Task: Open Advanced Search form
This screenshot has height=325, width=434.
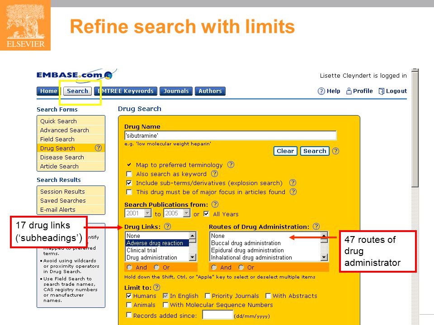Action: tap(71, 130)
